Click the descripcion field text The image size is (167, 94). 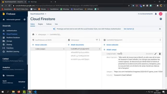coord(139,63)
